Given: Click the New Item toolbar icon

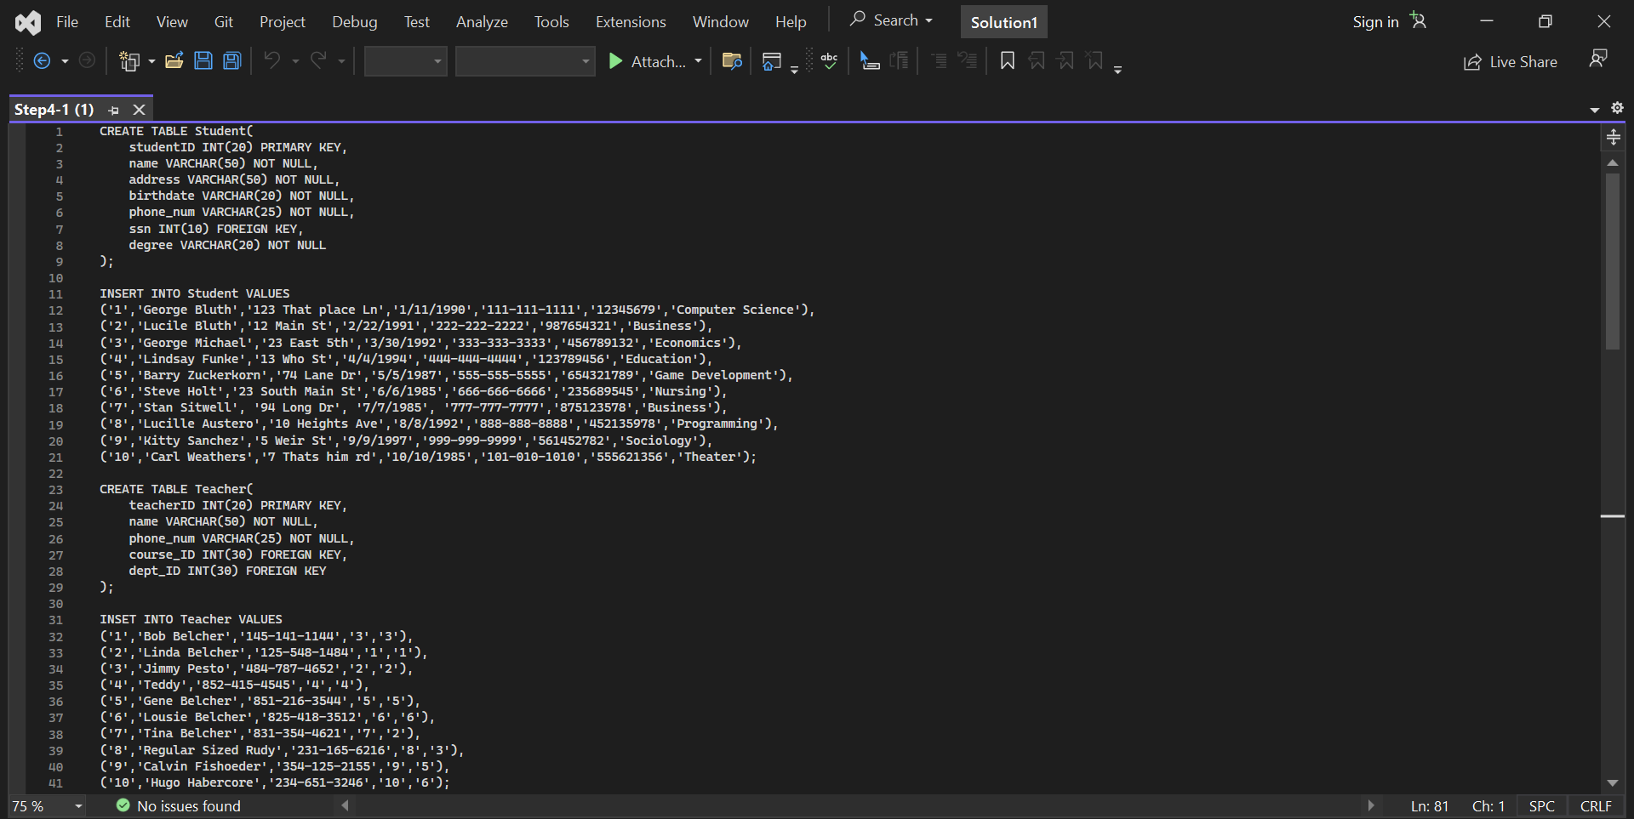Looking at the screenshot, I should click(129, 61).
